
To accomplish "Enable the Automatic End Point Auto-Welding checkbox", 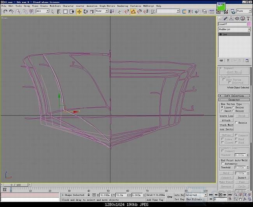I will [x=223, y=163].
